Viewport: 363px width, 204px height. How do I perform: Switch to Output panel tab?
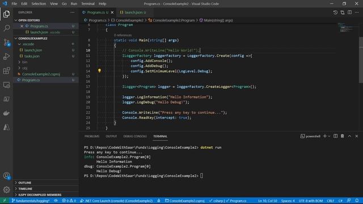click(x=111, y=136)
